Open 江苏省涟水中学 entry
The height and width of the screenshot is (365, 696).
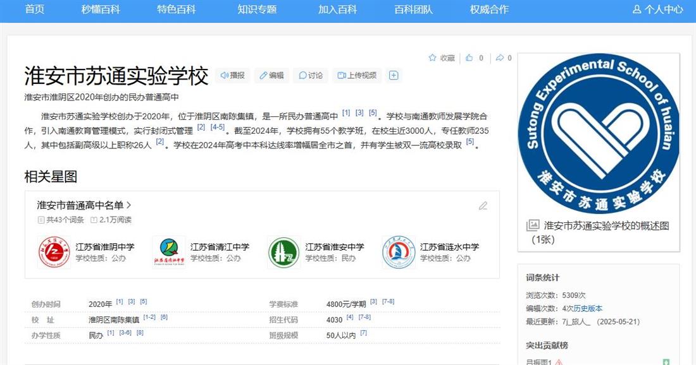click(450, 247)
